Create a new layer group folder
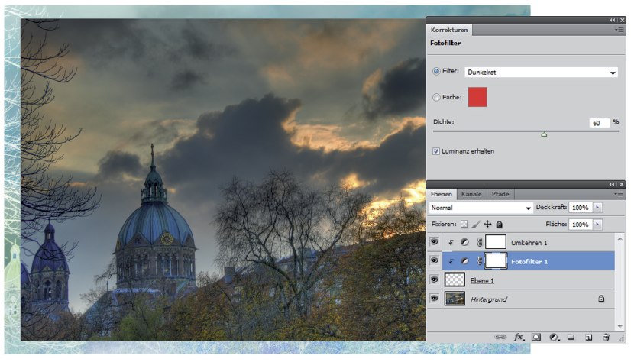Screen dimensions: 631x362 pyautogui.click(x=571, y=336)
